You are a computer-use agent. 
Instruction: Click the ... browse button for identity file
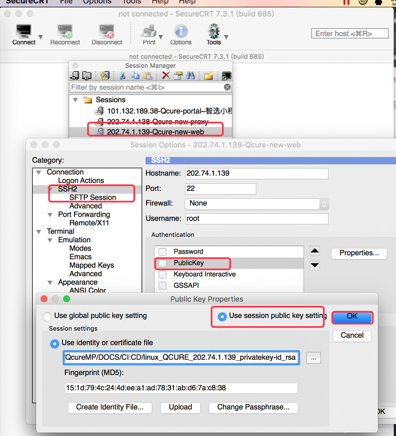314,358
